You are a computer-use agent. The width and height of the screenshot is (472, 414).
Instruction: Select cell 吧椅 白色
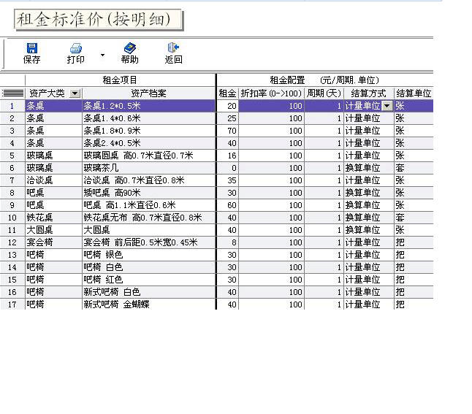[149, 267]
